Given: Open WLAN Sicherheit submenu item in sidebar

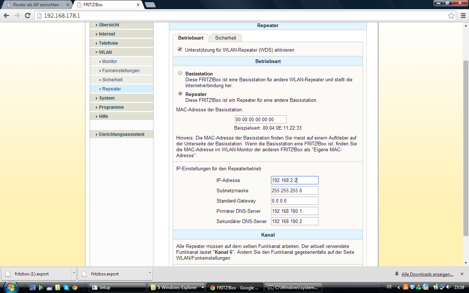Looking at the screenshot, I should (x=121, y=80).
